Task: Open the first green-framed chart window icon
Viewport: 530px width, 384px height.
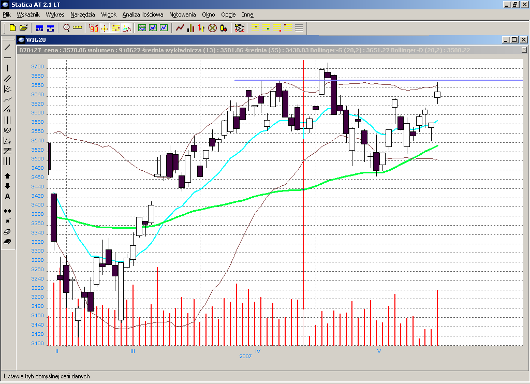Action: click(x=142, y=28)
